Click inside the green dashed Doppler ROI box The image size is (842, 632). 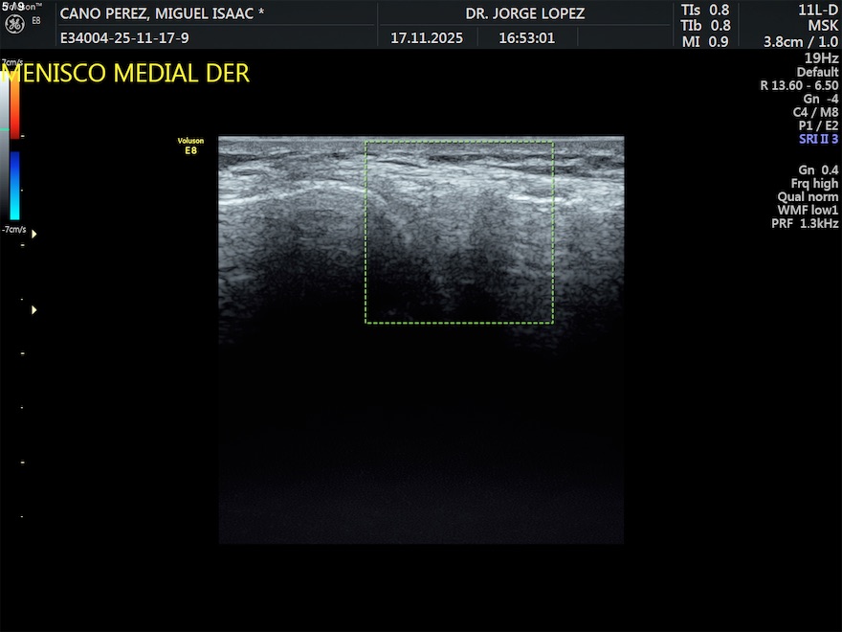point(459,233)
